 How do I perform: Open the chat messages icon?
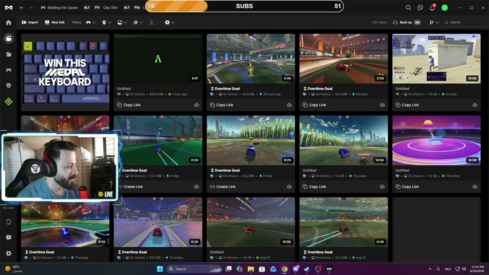[x=420, y=8]
